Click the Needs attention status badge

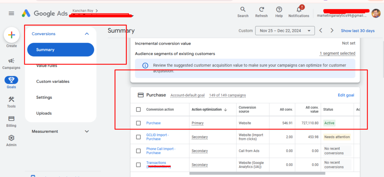(337, 137)
